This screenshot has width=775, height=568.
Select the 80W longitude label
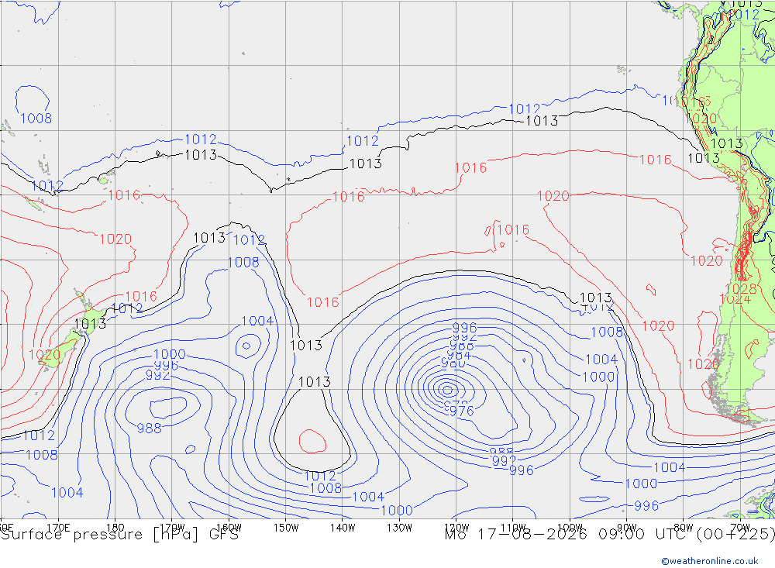click(x=684, y=528)
